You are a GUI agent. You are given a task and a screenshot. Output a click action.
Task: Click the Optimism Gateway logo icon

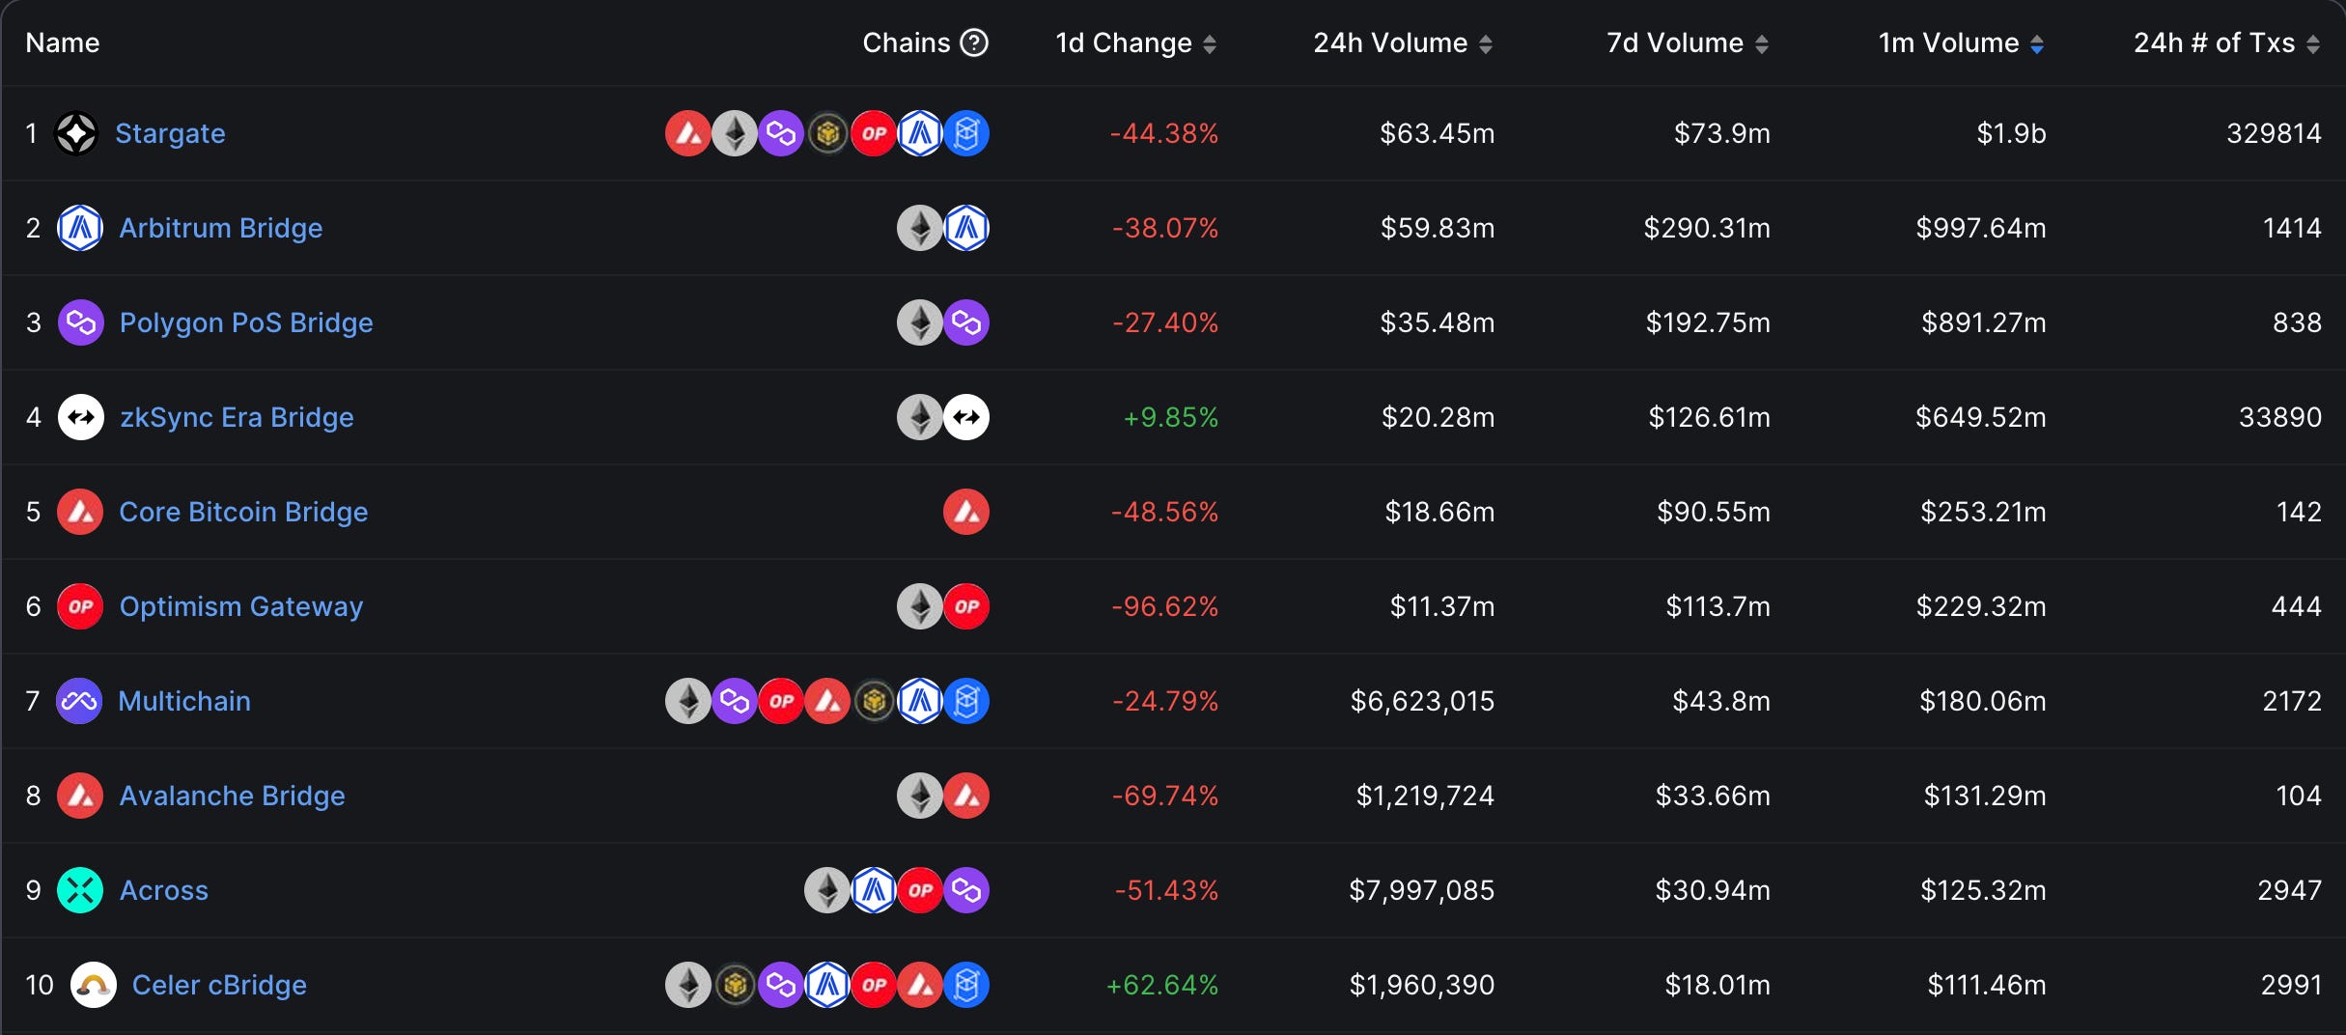point(80,606)
